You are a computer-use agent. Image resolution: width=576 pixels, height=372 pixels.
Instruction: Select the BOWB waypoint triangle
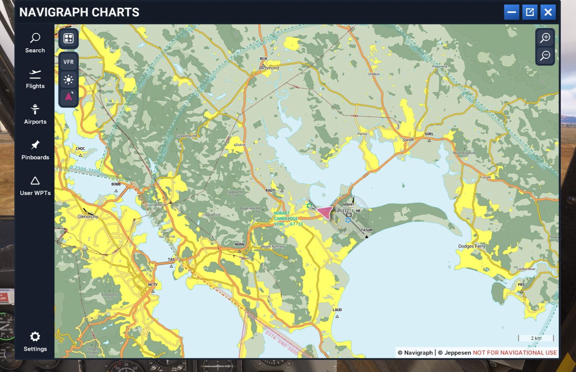[x=116, y=191]
